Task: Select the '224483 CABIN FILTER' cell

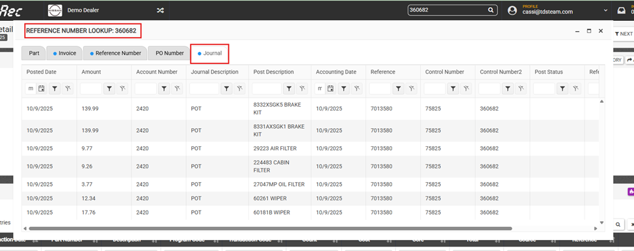Action: click(279, 166)
